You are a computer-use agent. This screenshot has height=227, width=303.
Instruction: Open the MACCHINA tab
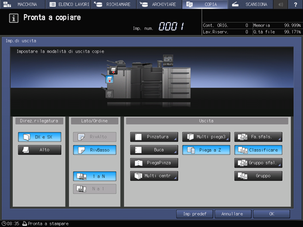click(x=22, y=4)
